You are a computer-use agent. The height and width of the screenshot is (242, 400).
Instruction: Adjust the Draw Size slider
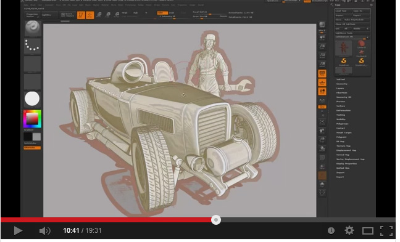point(210,17)
